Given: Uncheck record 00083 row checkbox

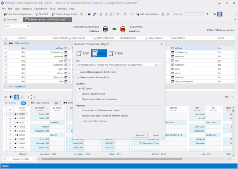Looking at the screenshot, I should [10, 114].
